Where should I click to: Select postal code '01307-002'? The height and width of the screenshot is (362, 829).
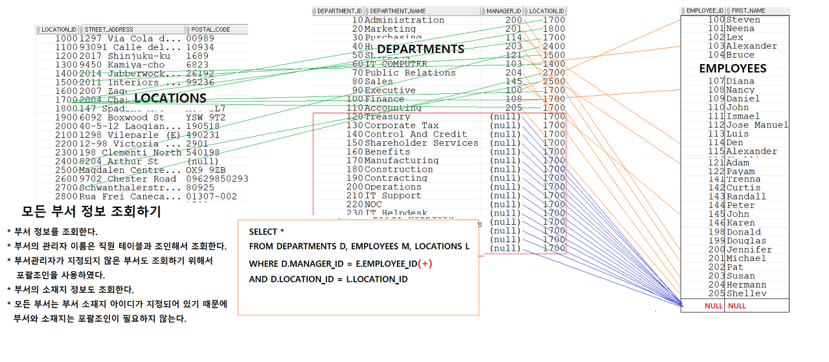click(x=212, y=197)
